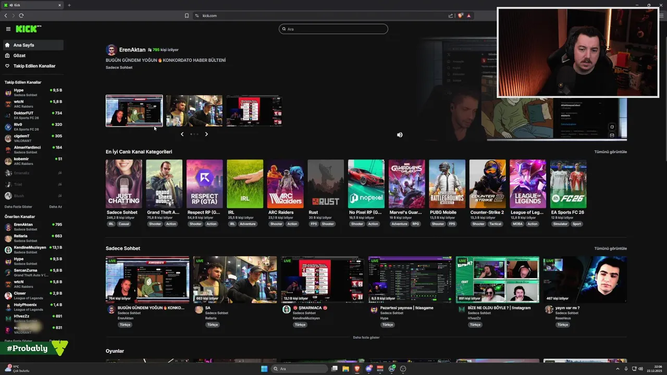Click the KICK logo
This screenshot has width=667, height=375.
(x=28, y=29)
